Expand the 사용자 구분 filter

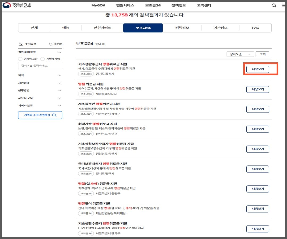point(60,98)
